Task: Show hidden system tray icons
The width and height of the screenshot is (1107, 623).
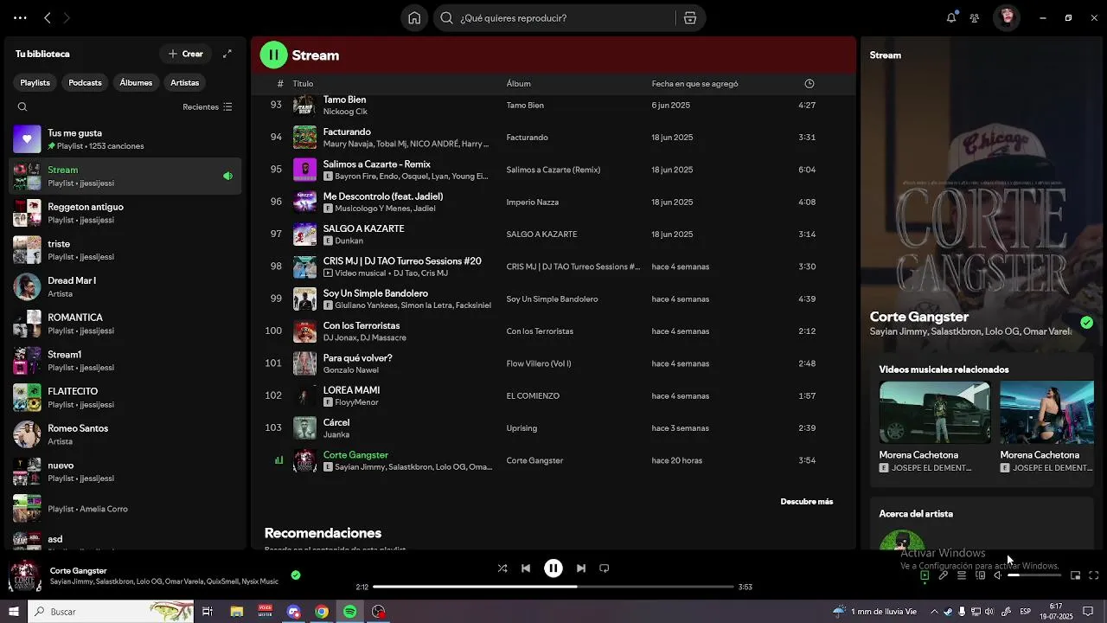Action: tap(934, 612)
